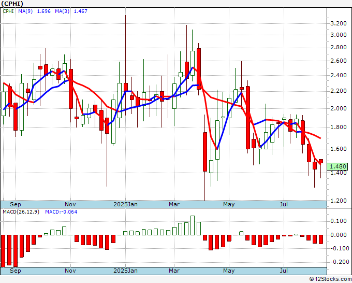Click Sep on the price chart time axis
Viewport: 352px width, 283px height.
tap(15, 204)
